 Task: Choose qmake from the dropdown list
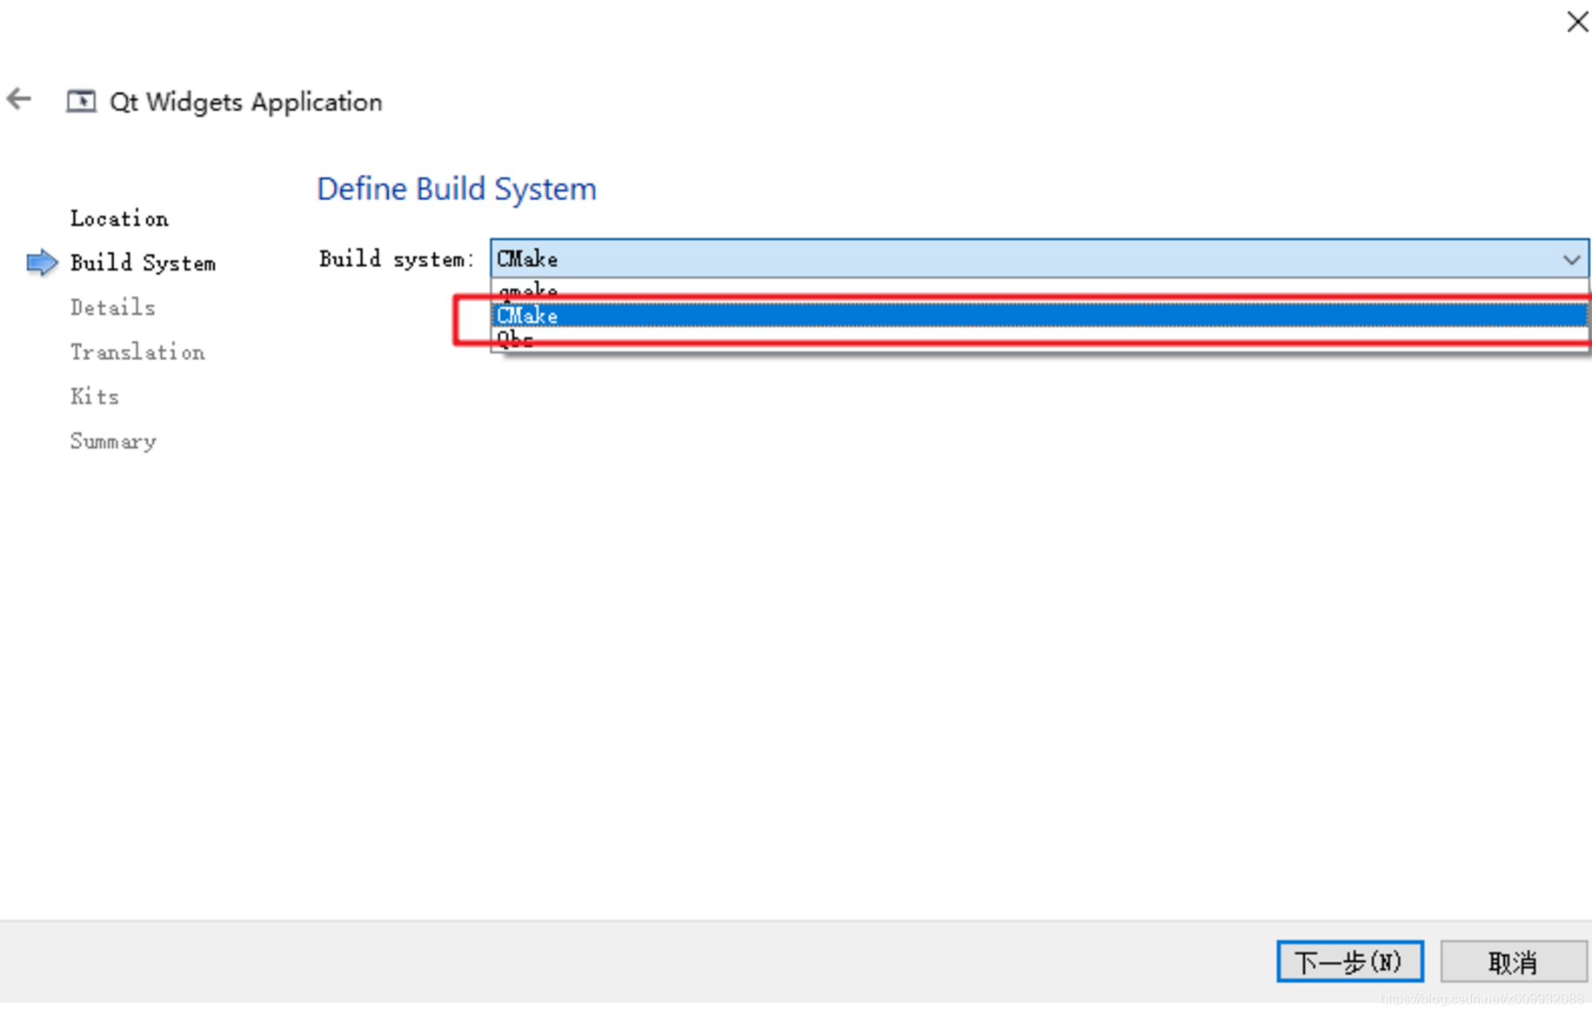point(1040,290)
